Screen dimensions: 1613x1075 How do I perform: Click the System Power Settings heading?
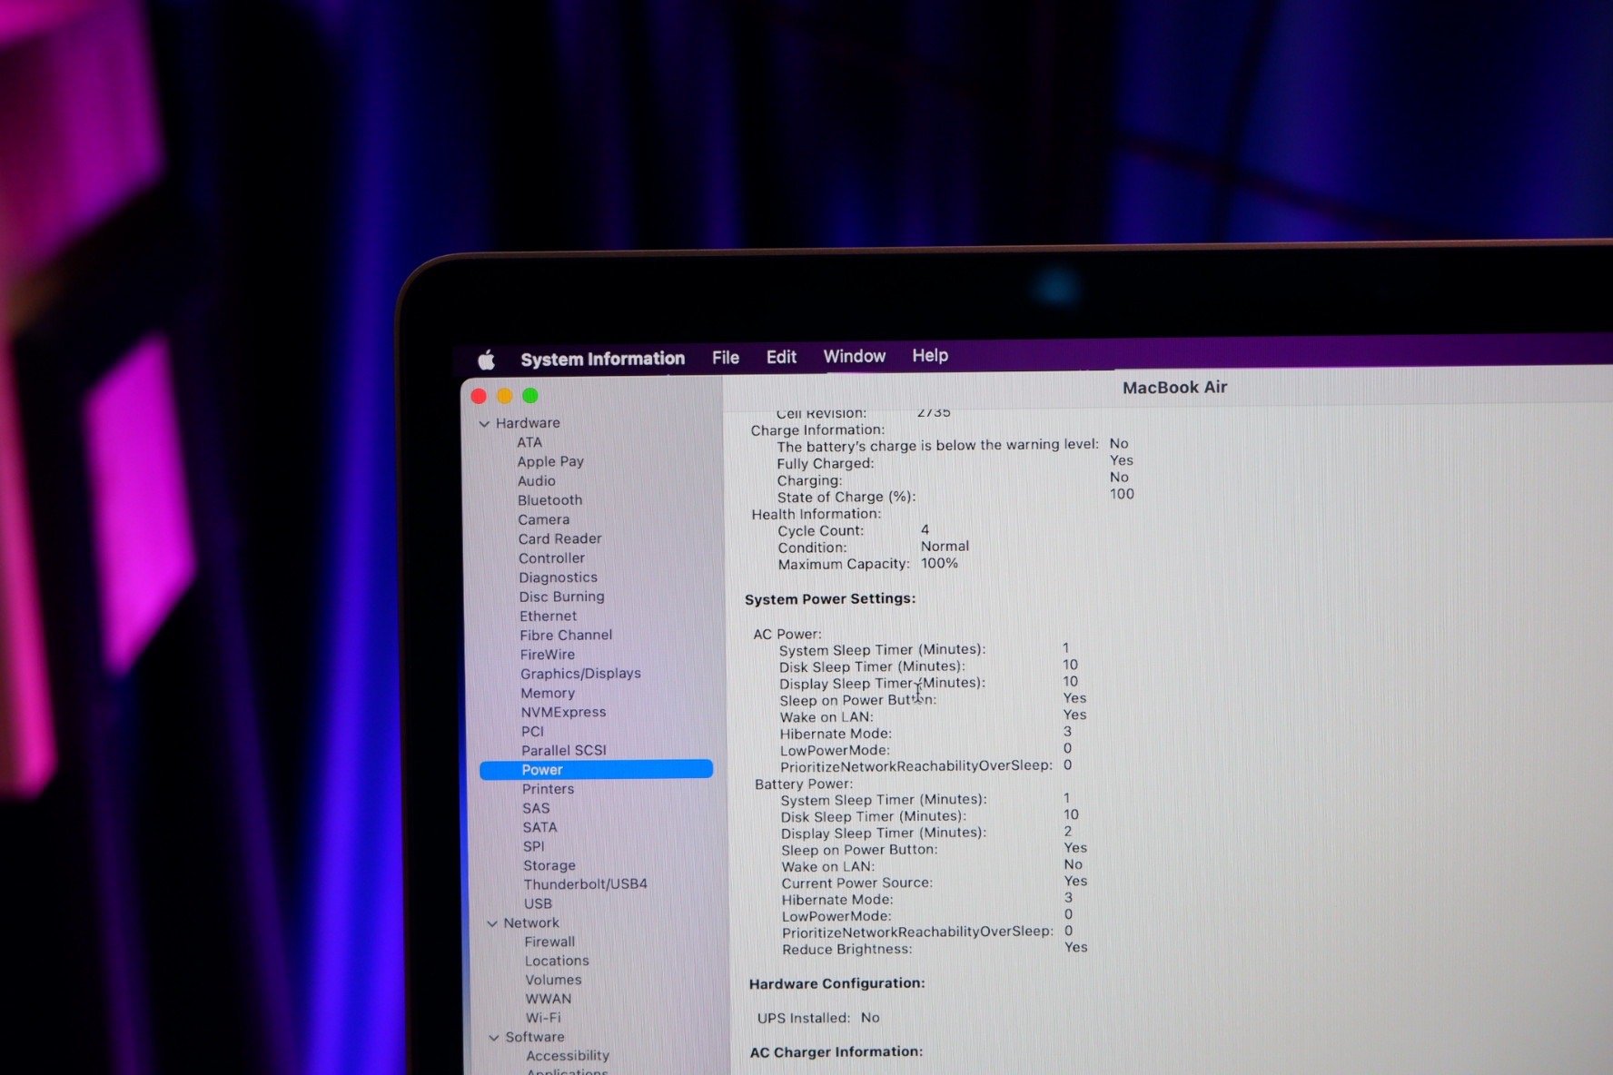coord(830,599)
